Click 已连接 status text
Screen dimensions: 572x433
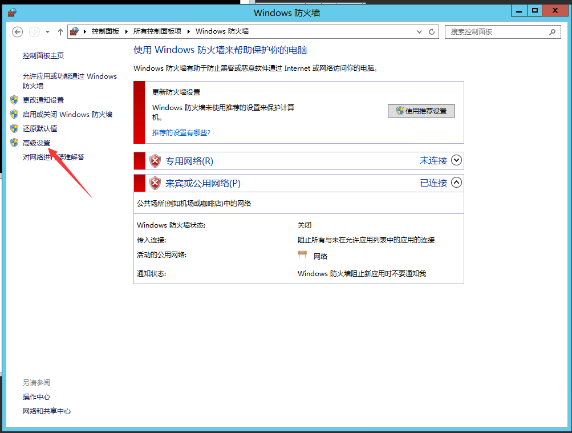pyautogui.click(x=433, y=183)
